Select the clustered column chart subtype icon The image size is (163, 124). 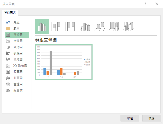coord(42,27)
